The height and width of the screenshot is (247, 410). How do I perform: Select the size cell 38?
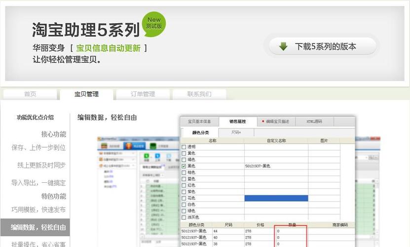(228, 244)
